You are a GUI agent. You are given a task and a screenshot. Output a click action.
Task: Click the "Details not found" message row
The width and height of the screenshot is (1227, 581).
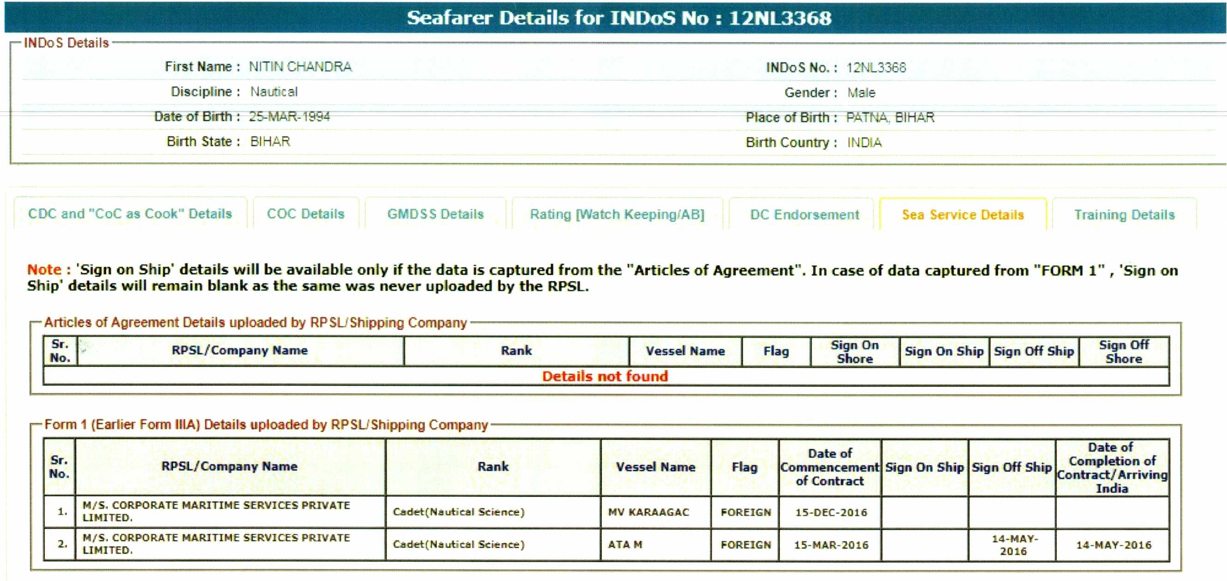click(x=605, y=376)
